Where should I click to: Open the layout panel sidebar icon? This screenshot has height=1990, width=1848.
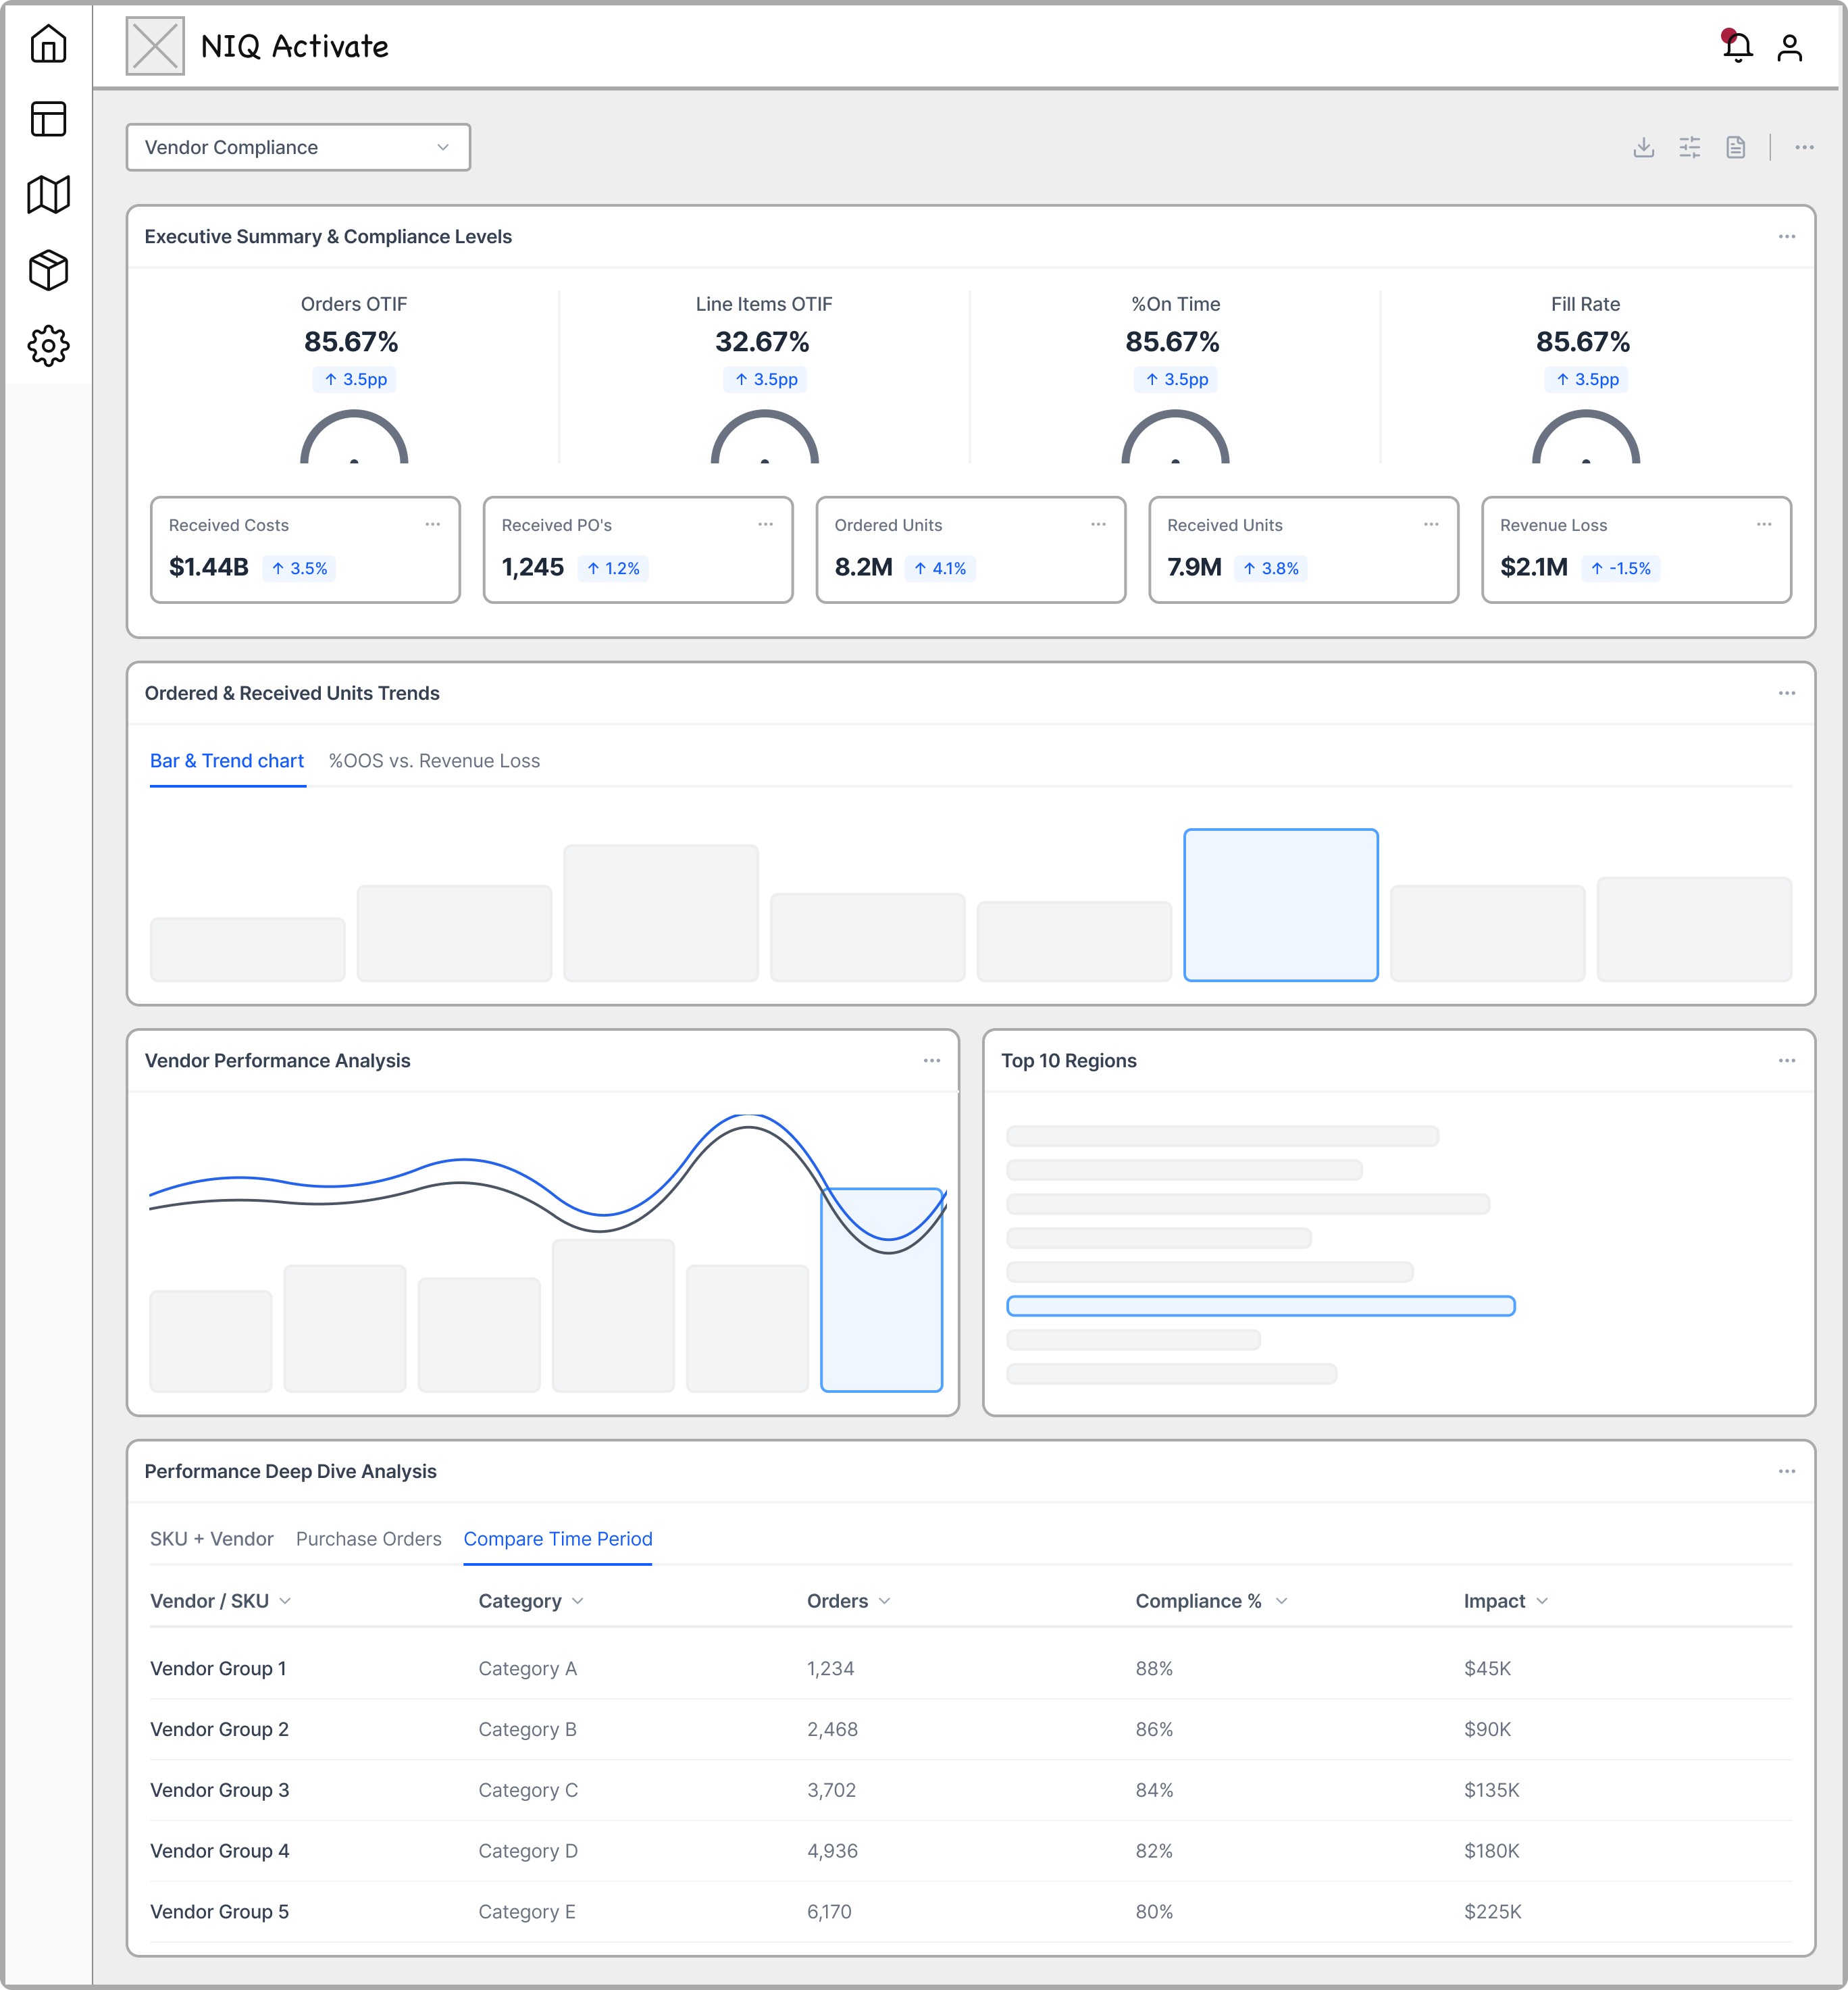(48, 119)
